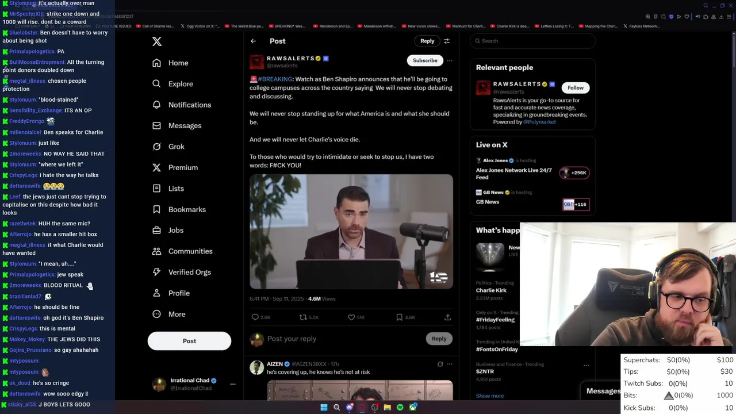Click the Windows Start button
736x414 pixels.
[324, 407]
